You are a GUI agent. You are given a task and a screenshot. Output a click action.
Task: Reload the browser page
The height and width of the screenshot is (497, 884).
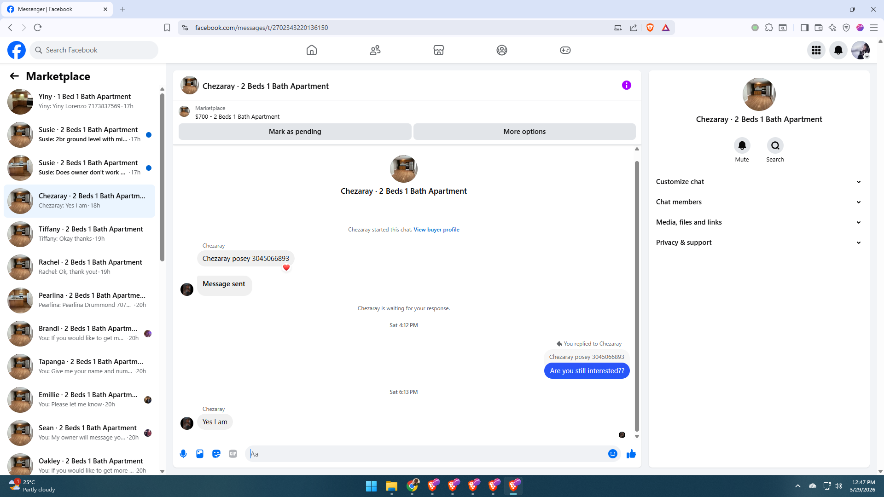(38, 28)
